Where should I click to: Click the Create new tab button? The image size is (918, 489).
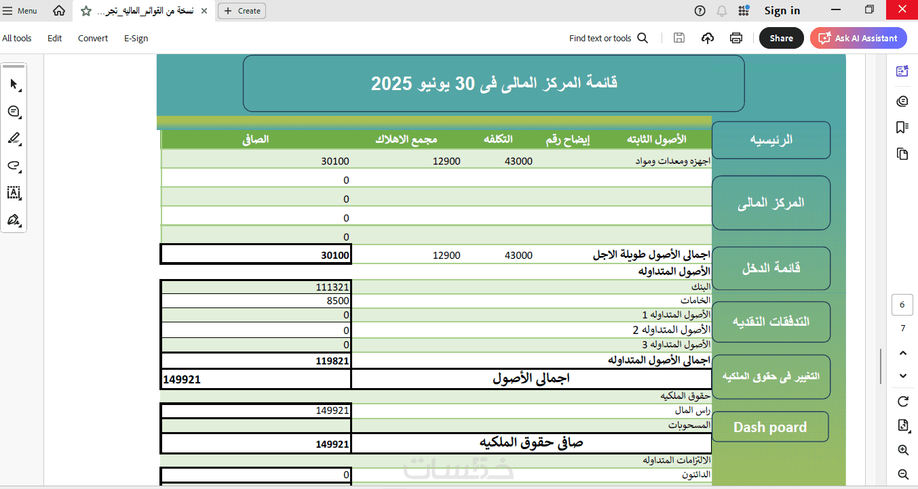click(242, 11)
